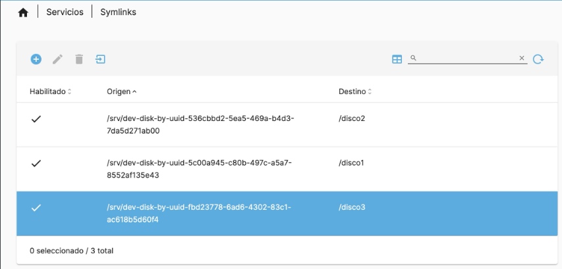Click the circular refresh icon
The height and width of the screenshot is (269, 562).
point(538,59)
